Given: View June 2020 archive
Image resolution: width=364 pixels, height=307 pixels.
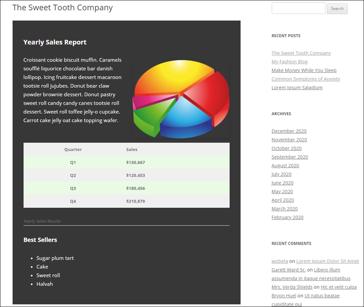Looking at the screenshot, I should pos(282,183).
